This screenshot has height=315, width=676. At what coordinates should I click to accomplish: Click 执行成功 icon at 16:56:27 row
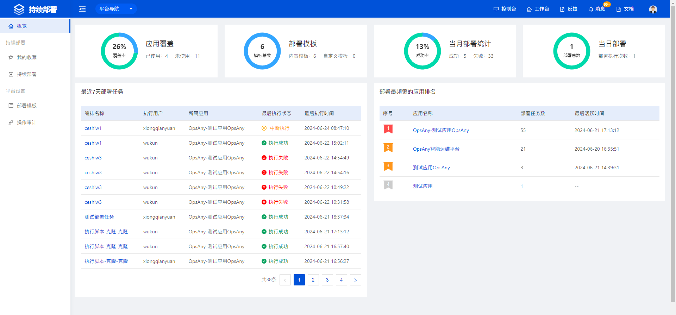(264, 261)
